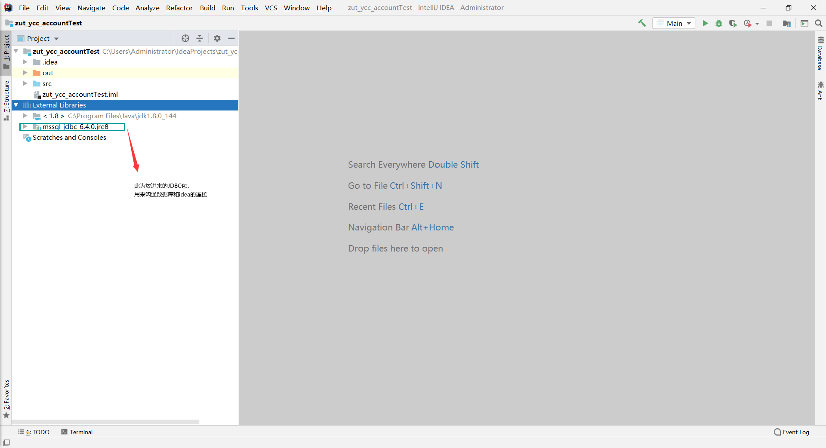Open the 2: Favorites side tab
This screenshot has width=826, height=448.
6,399
